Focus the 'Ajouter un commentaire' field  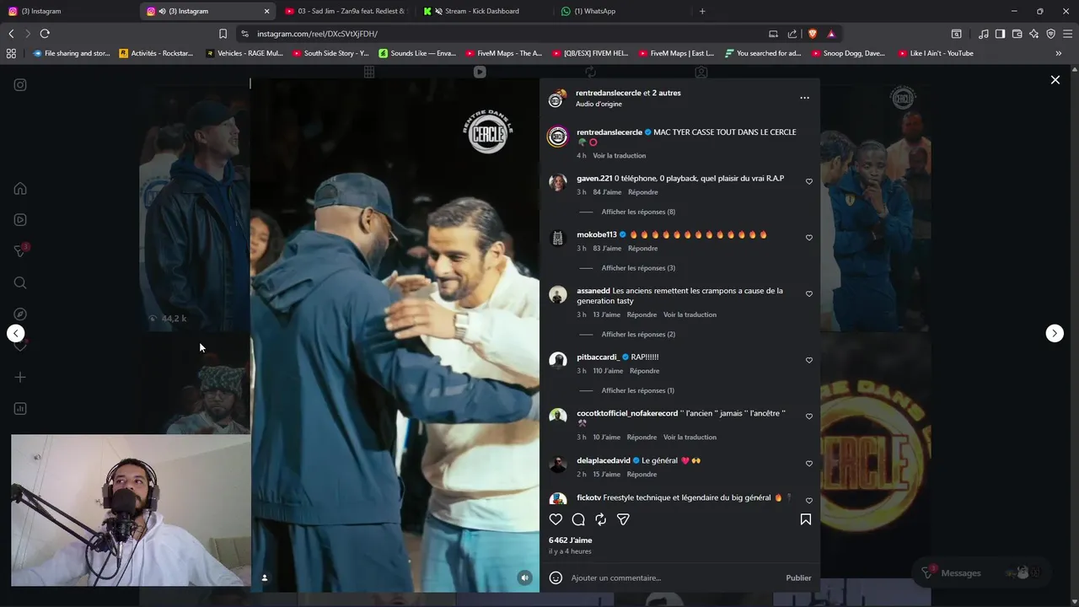[x=674, y=577]
